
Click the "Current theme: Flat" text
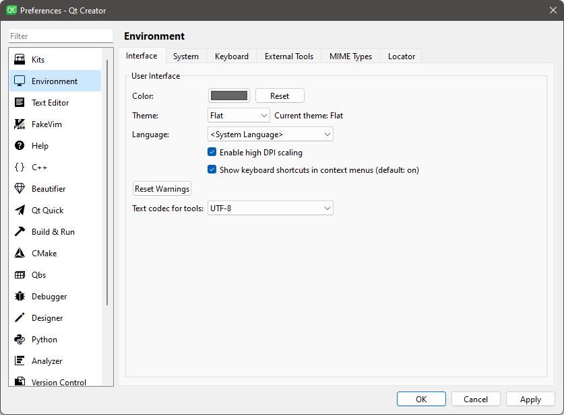(309, 116)
